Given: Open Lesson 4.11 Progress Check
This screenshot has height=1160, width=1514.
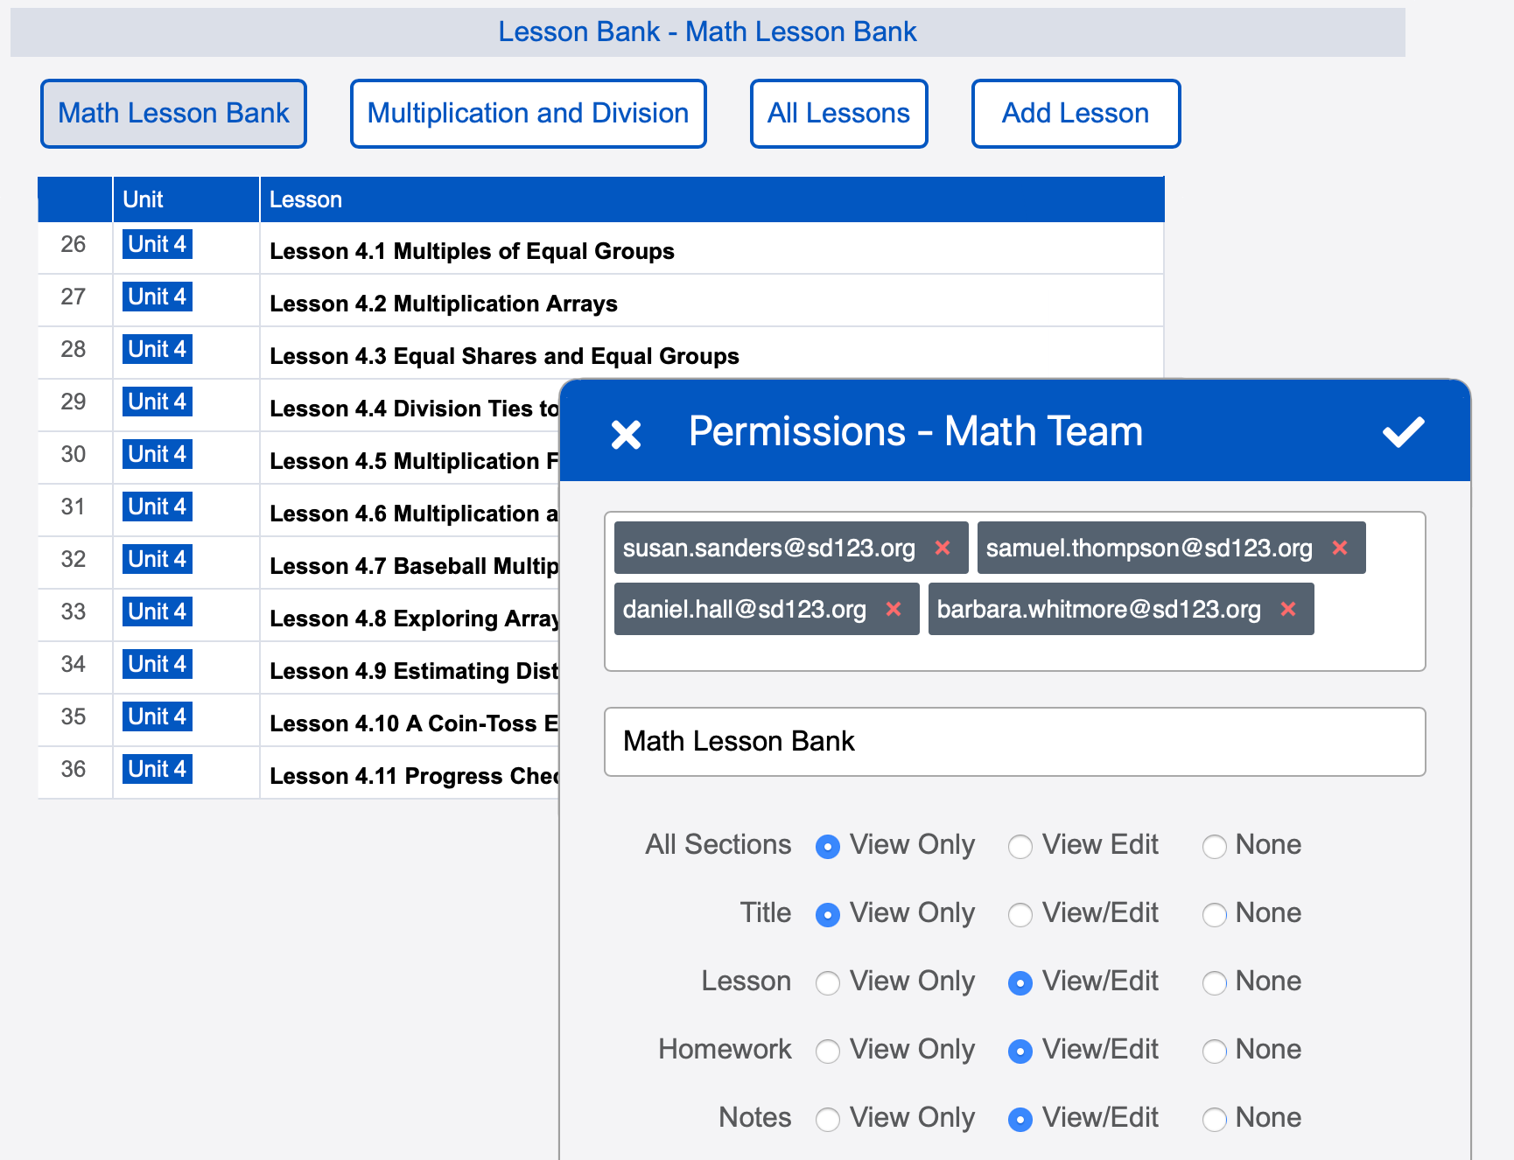Looking at the screenshot, I should (x=411, y=775).
